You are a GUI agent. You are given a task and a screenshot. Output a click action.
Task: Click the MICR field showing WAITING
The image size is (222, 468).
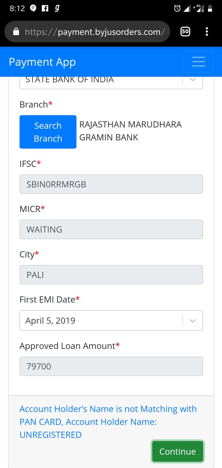111,229
